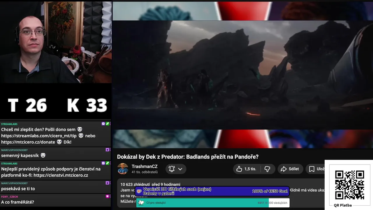The image size is (373, 210).
Task: Click the 'před 9 hodinami' upload time
Action: pyautogui.click(x=166, y=184)
